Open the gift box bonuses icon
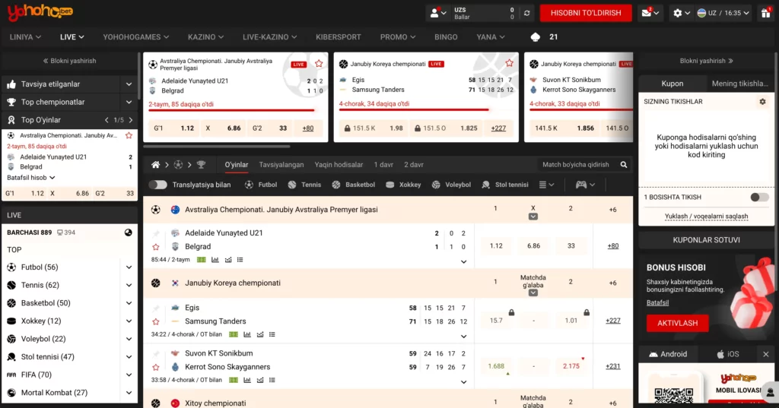This screenshot has height=408, width=779. point(765,13)
